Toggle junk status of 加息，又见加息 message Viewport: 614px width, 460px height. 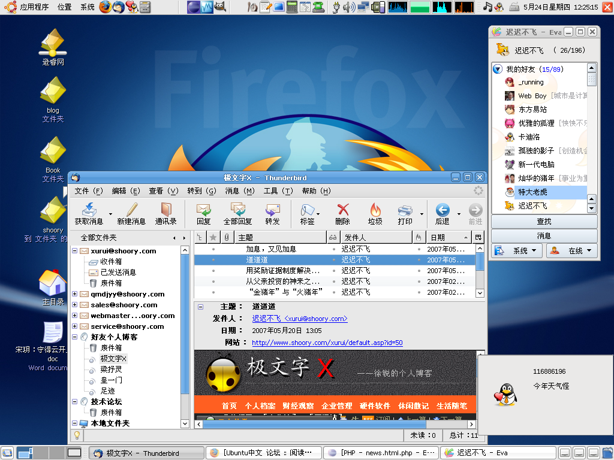419,249
